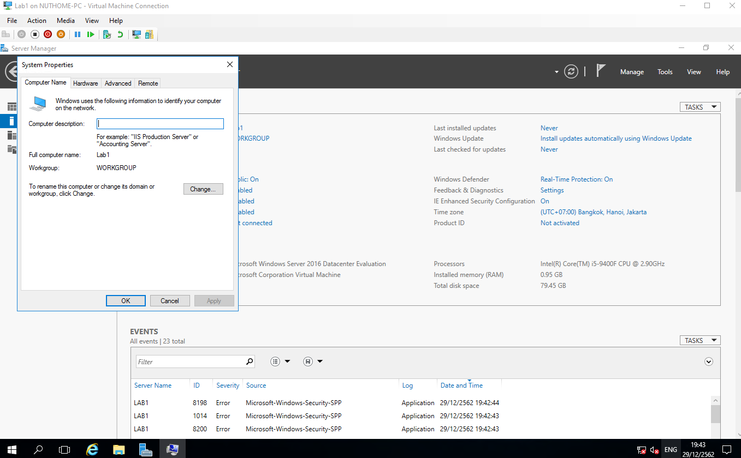Sort events by Date and Time column
The height and width of the screenshot is (458, 741).
pyautogui.click(x=461, y=385)
